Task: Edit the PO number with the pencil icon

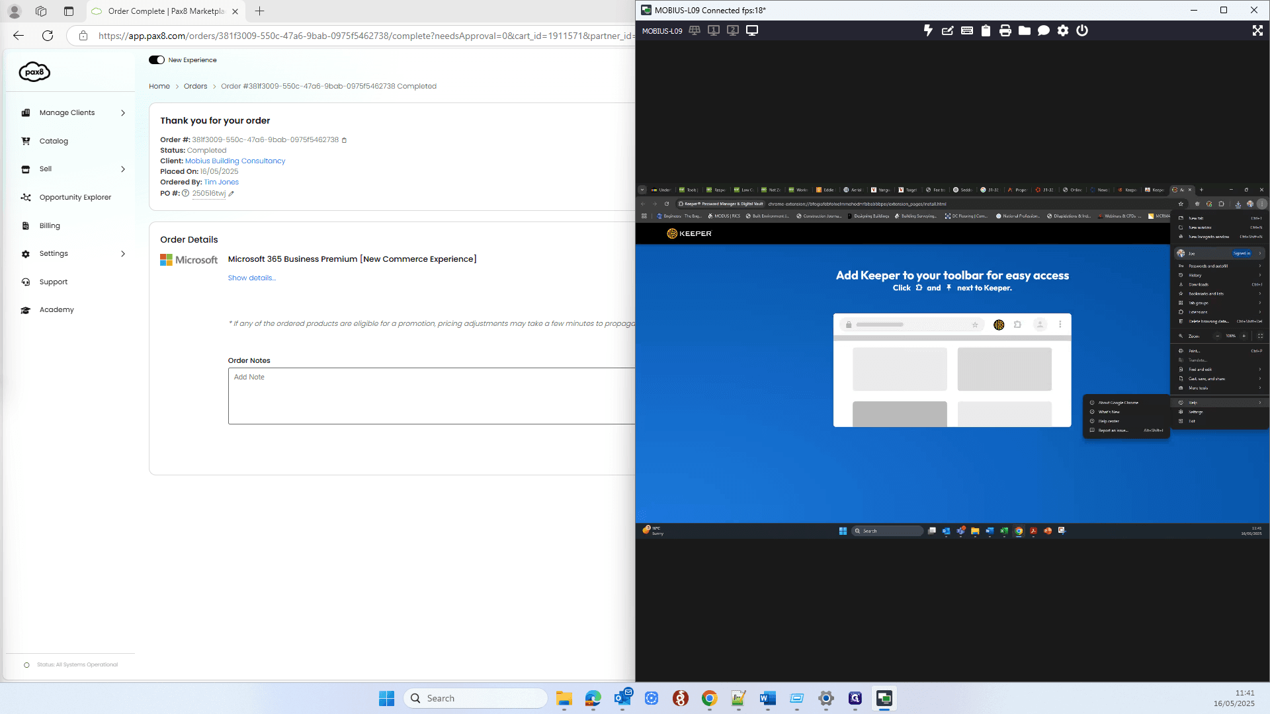Action: (x=231, y=194)
